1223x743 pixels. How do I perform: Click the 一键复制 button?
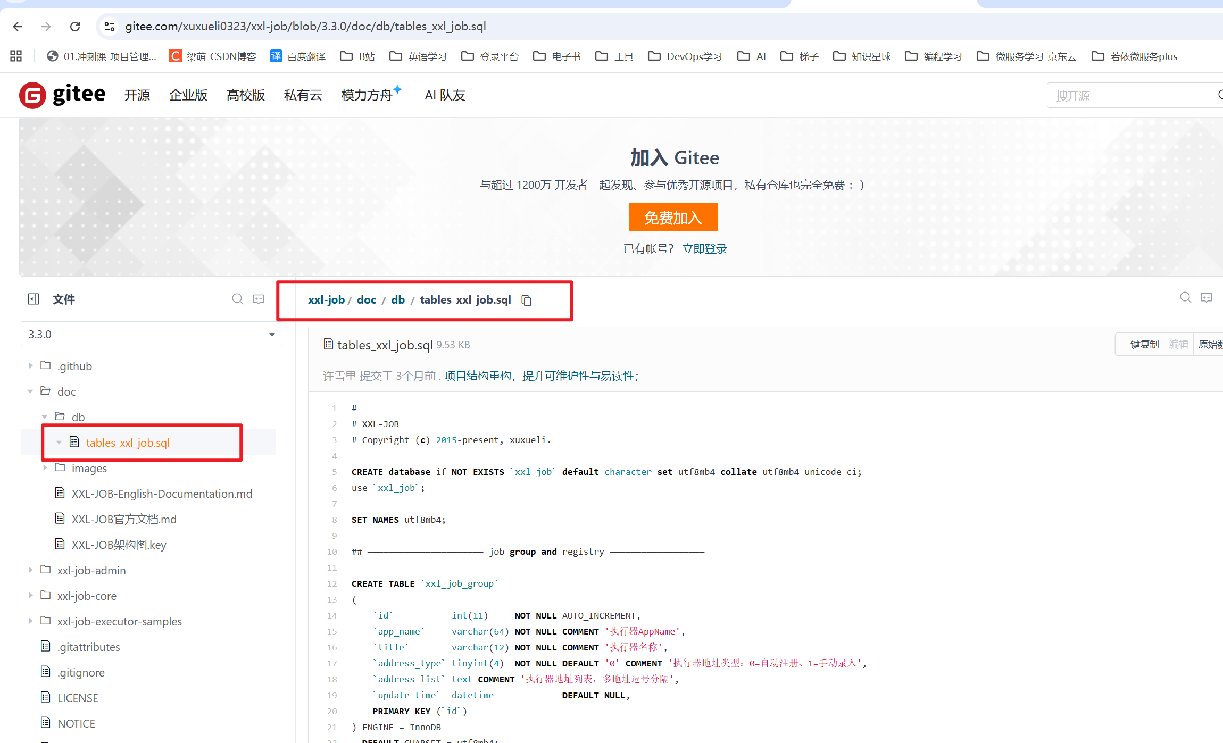click(x=1139, y=344)
